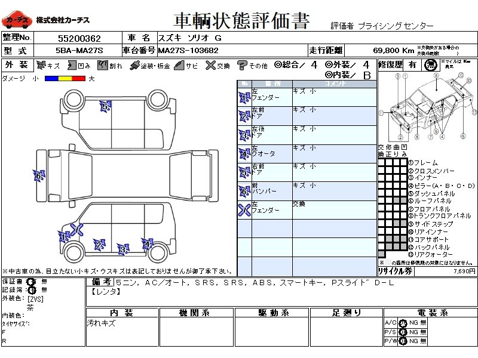478x358 pixels.
Task: Click the OK mark for A/C
Action: pyautogui.click(x=403, y=323)
